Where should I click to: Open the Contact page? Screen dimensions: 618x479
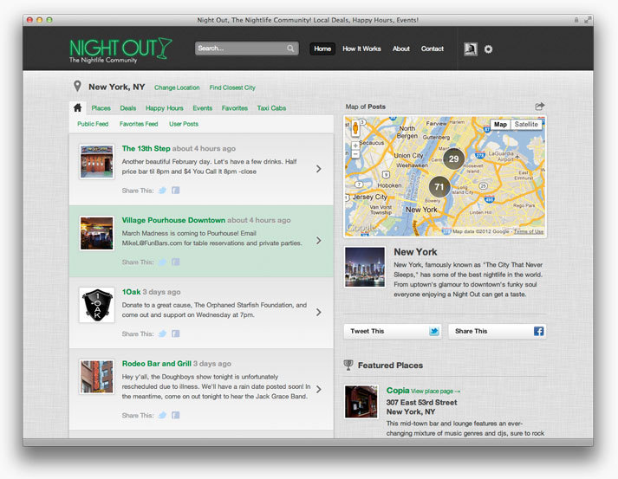tap(433, 49)
